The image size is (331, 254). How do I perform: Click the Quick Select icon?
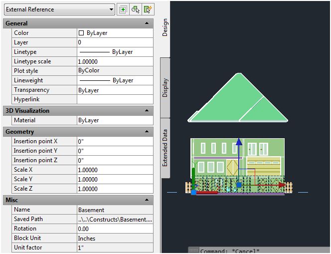[148, 9]
